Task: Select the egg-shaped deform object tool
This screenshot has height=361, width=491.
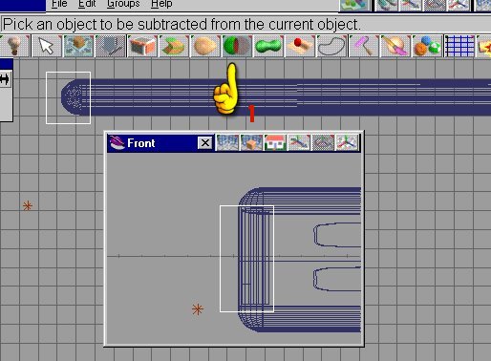Action: (x=205, y=46)
